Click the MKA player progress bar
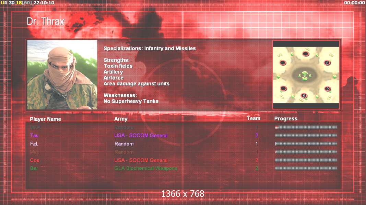The image size is (366, 205). tap(306, 127)
